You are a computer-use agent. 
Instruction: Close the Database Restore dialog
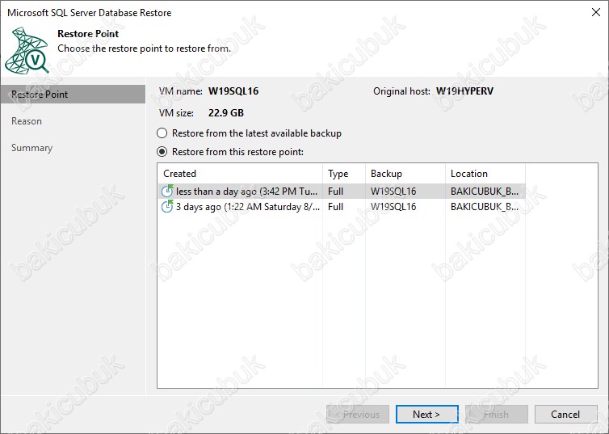(x=596, y=12)
